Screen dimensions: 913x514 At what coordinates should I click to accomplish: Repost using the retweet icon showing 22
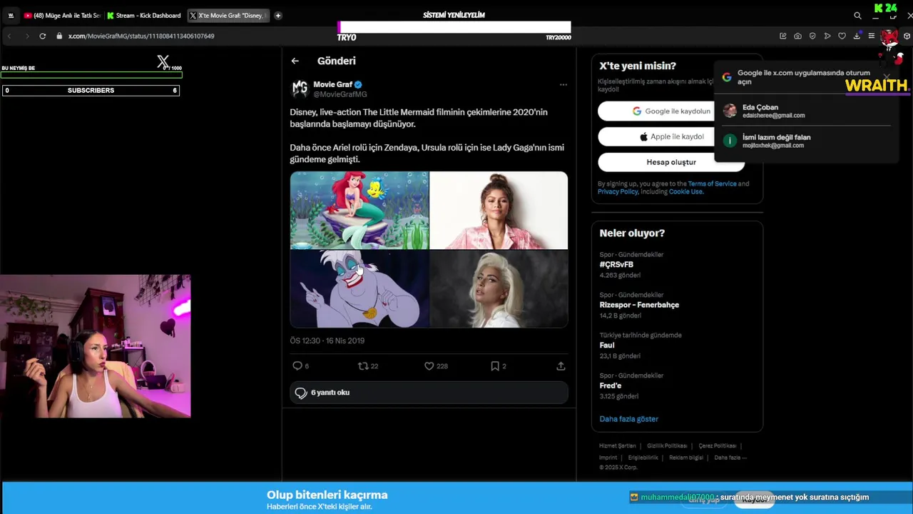point(363,366)
